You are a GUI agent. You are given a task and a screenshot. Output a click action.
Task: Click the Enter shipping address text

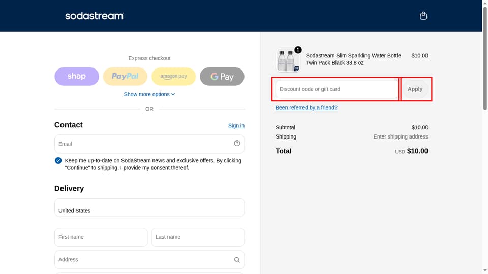[x=401, y=136]
